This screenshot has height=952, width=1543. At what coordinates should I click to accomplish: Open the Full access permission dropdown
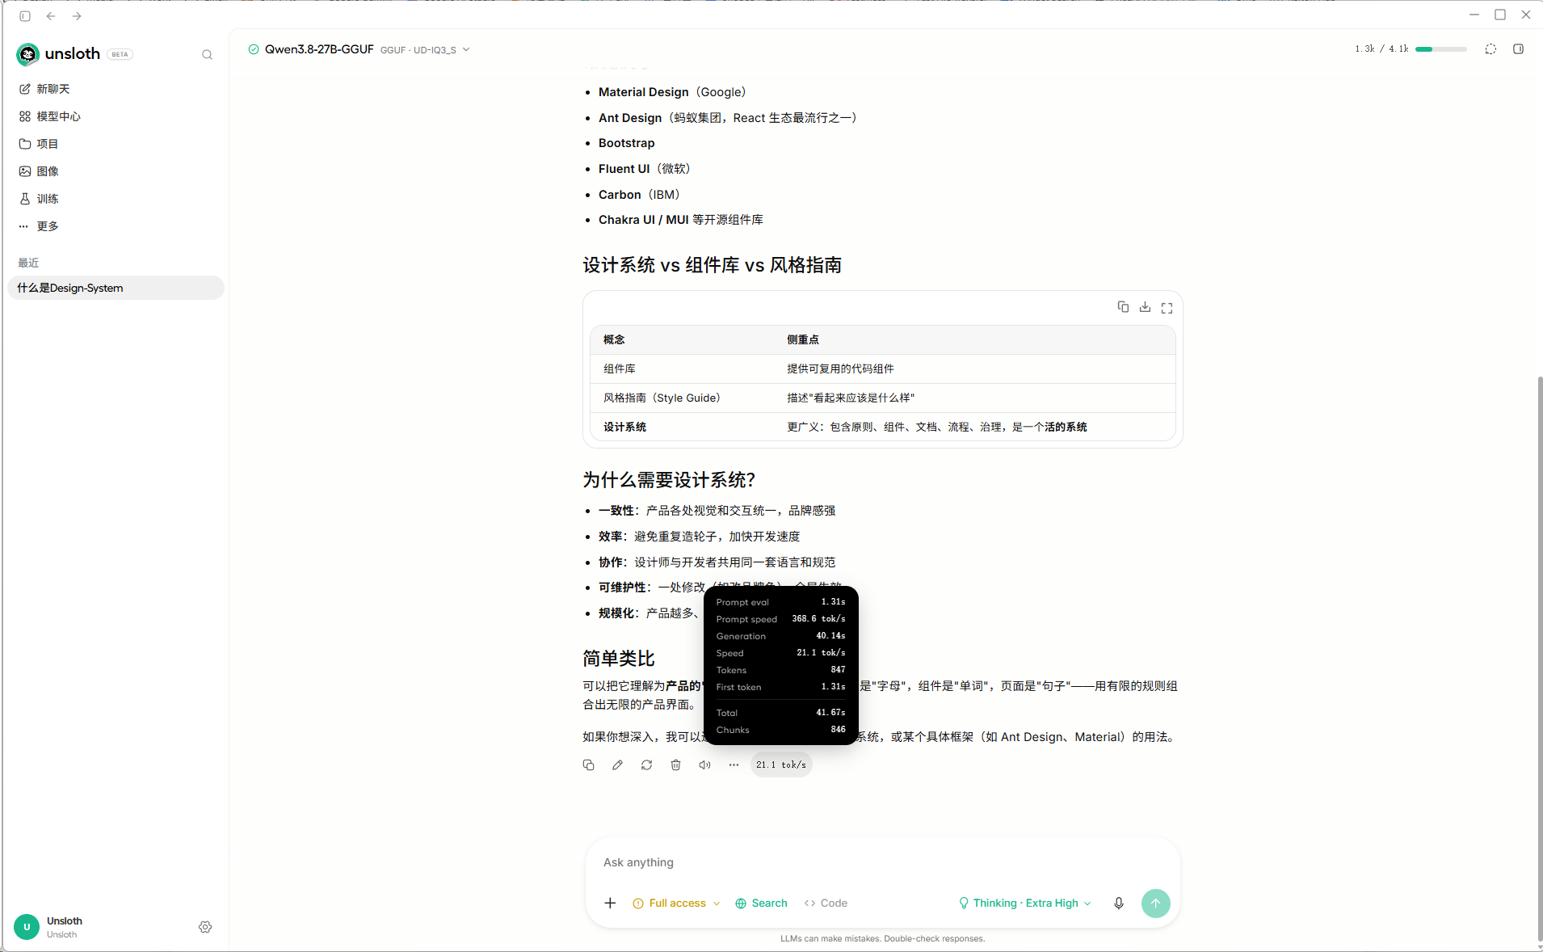pos(676,903)
